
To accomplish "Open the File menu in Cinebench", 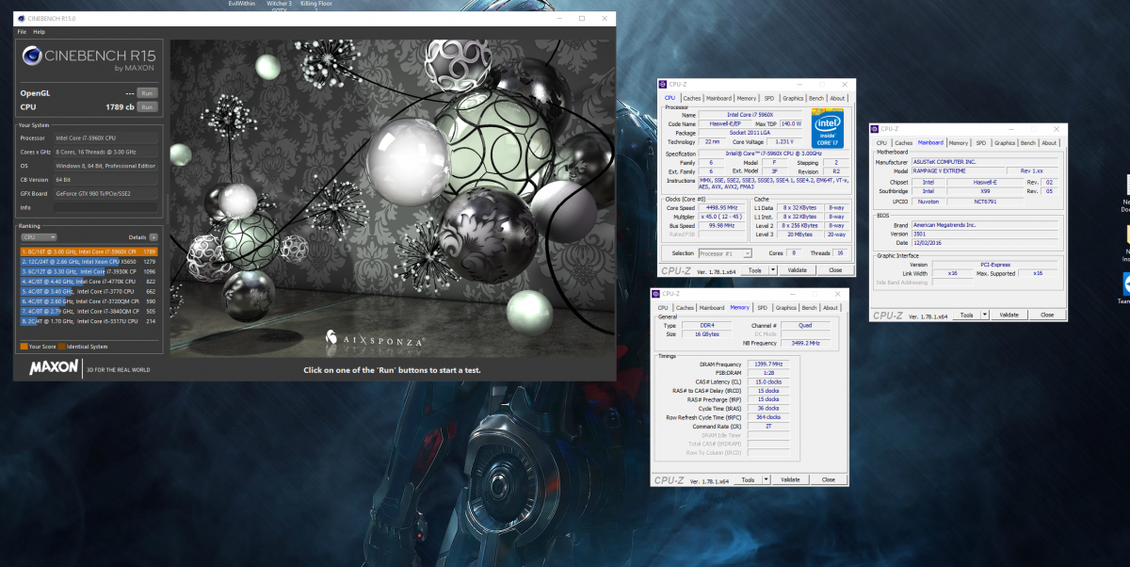I will coord(22,31).
